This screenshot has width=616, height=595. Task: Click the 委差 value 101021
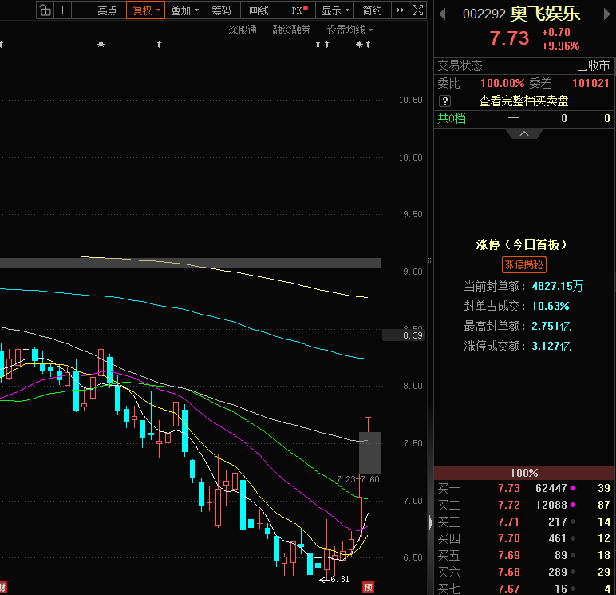590,83
